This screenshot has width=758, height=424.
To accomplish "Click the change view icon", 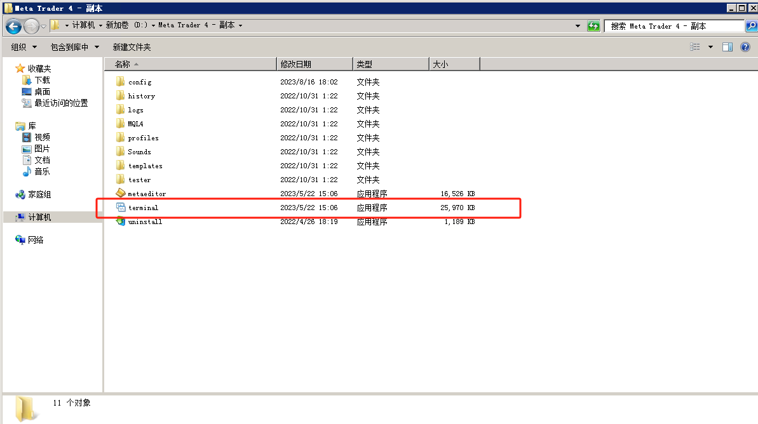I will 694,47.
